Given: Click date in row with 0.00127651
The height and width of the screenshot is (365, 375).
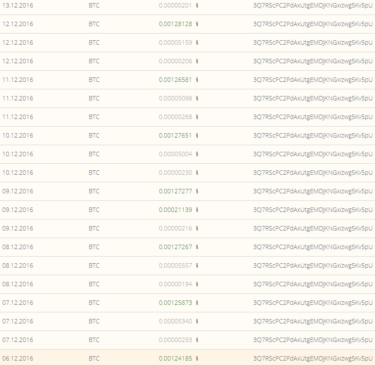Looking at the screenshot, I should (18, 135).
